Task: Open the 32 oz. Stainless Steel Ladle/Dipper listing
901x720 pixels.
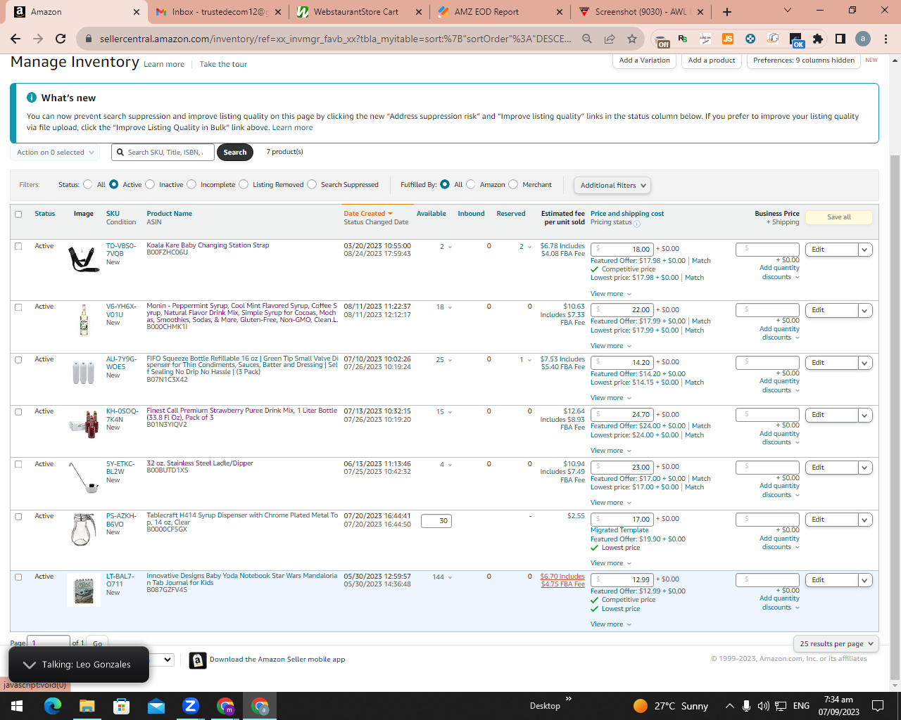Action: point(200,463)
